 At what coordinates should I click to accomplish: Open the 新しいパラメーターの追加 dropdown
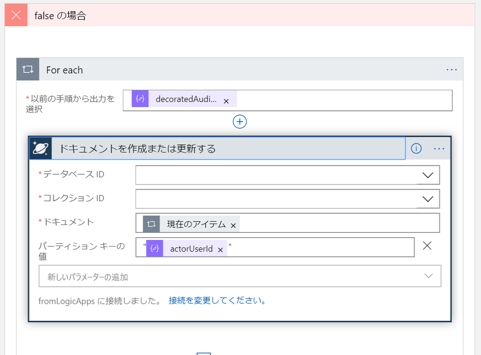240,276
